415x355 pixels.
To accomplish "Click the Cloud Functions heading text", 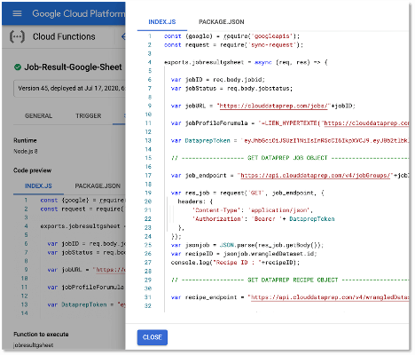I will pyautogui.click(x=64, y=36).
